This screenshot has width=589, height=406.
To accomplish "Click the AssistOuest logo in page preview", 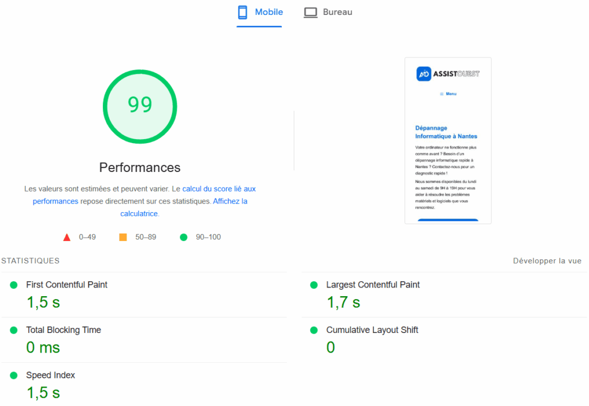I will tap(448, 74).
